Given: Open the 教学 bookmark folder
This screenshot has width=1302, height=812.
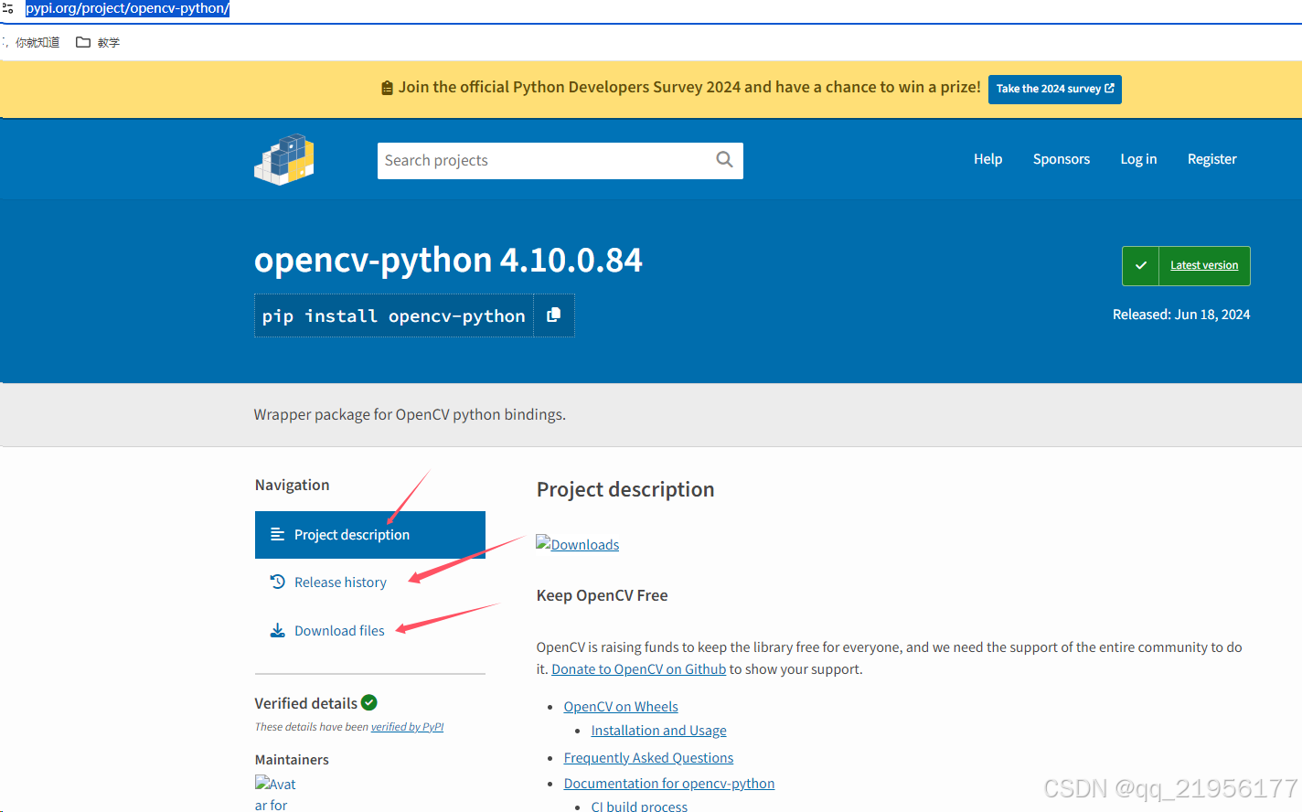Looking at the screenshot, I should [x=98, y=42].
